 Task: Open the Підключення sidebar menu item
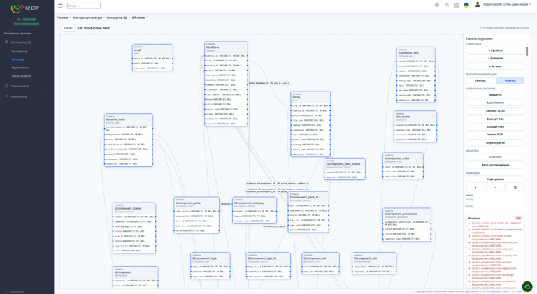(20, 68)
